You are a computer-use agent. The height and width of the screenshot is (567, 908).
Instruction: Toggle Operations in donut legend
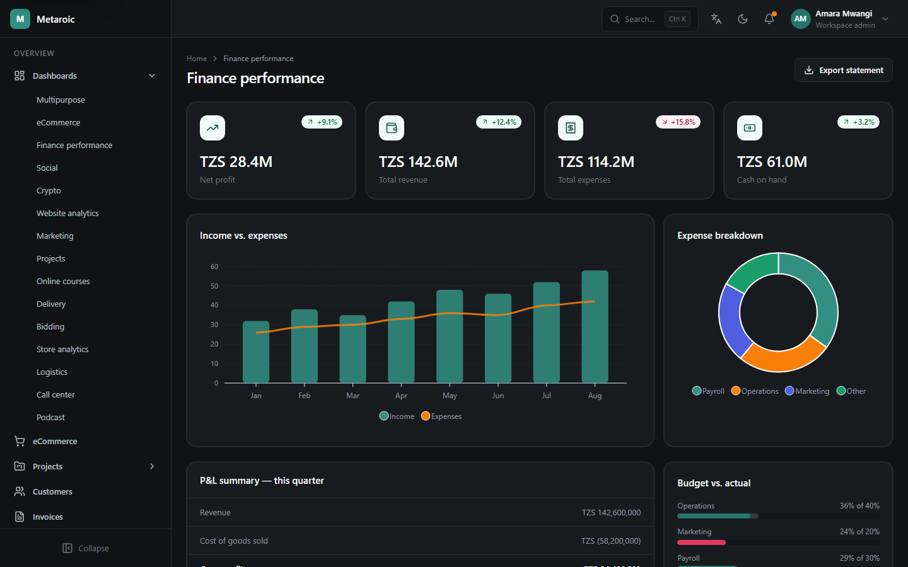coord(755,391)
